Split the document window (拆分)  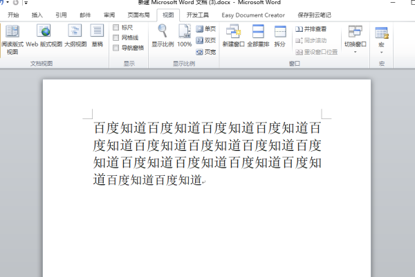(279, 36)
